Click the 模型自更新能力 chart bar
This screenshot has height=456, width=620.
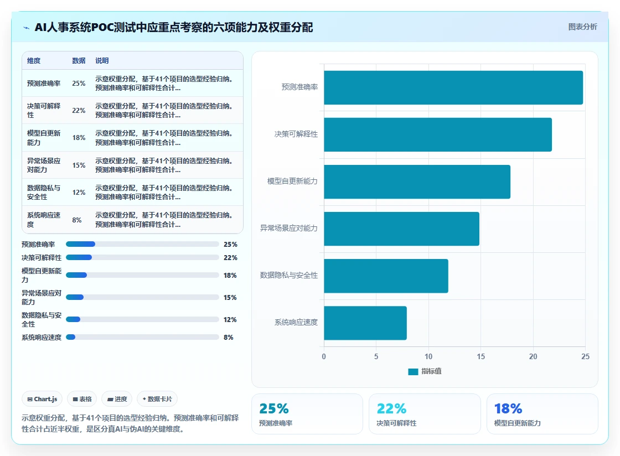[417, 182]
